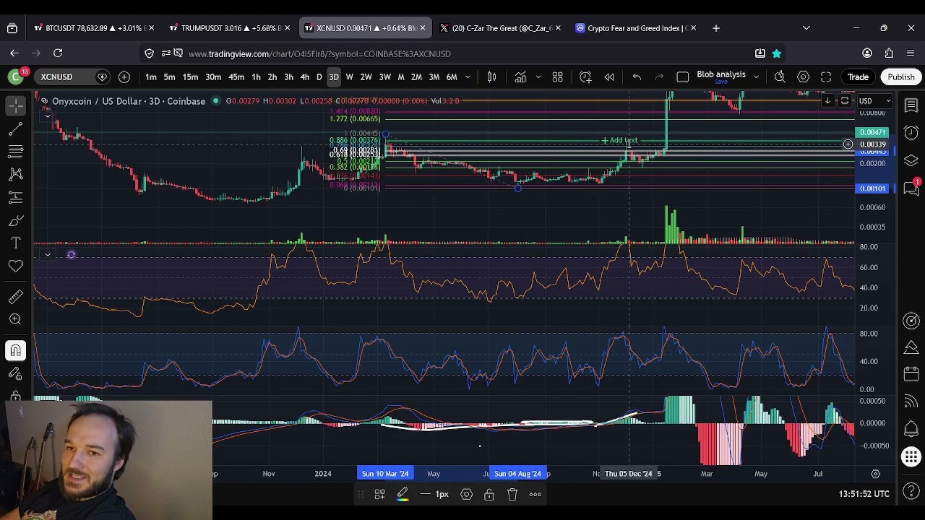Open the time axis settings gear
Image resolution: width=925 pixels, height=520 pixels.
click(875, 474)
